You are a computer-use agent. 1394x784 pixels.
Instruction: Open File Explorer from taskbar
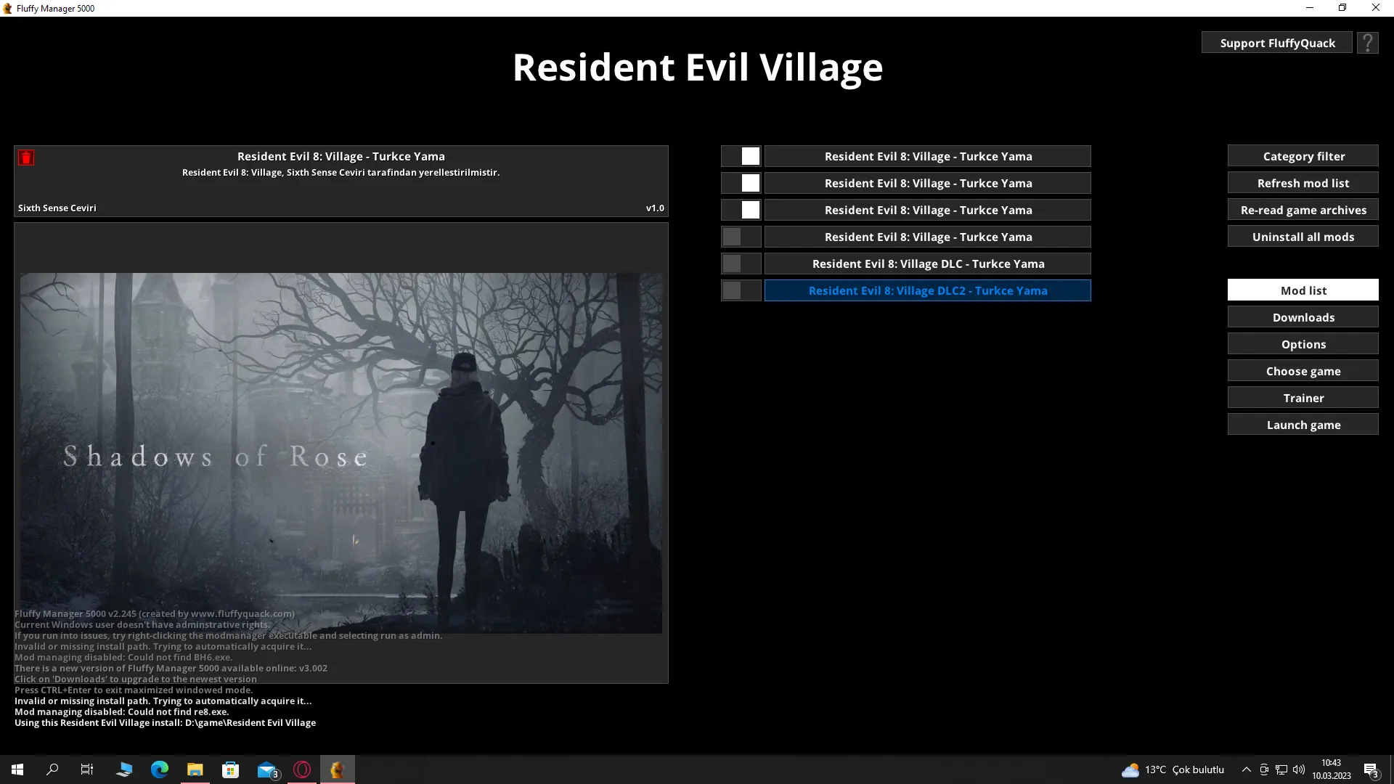coord(195,769)
